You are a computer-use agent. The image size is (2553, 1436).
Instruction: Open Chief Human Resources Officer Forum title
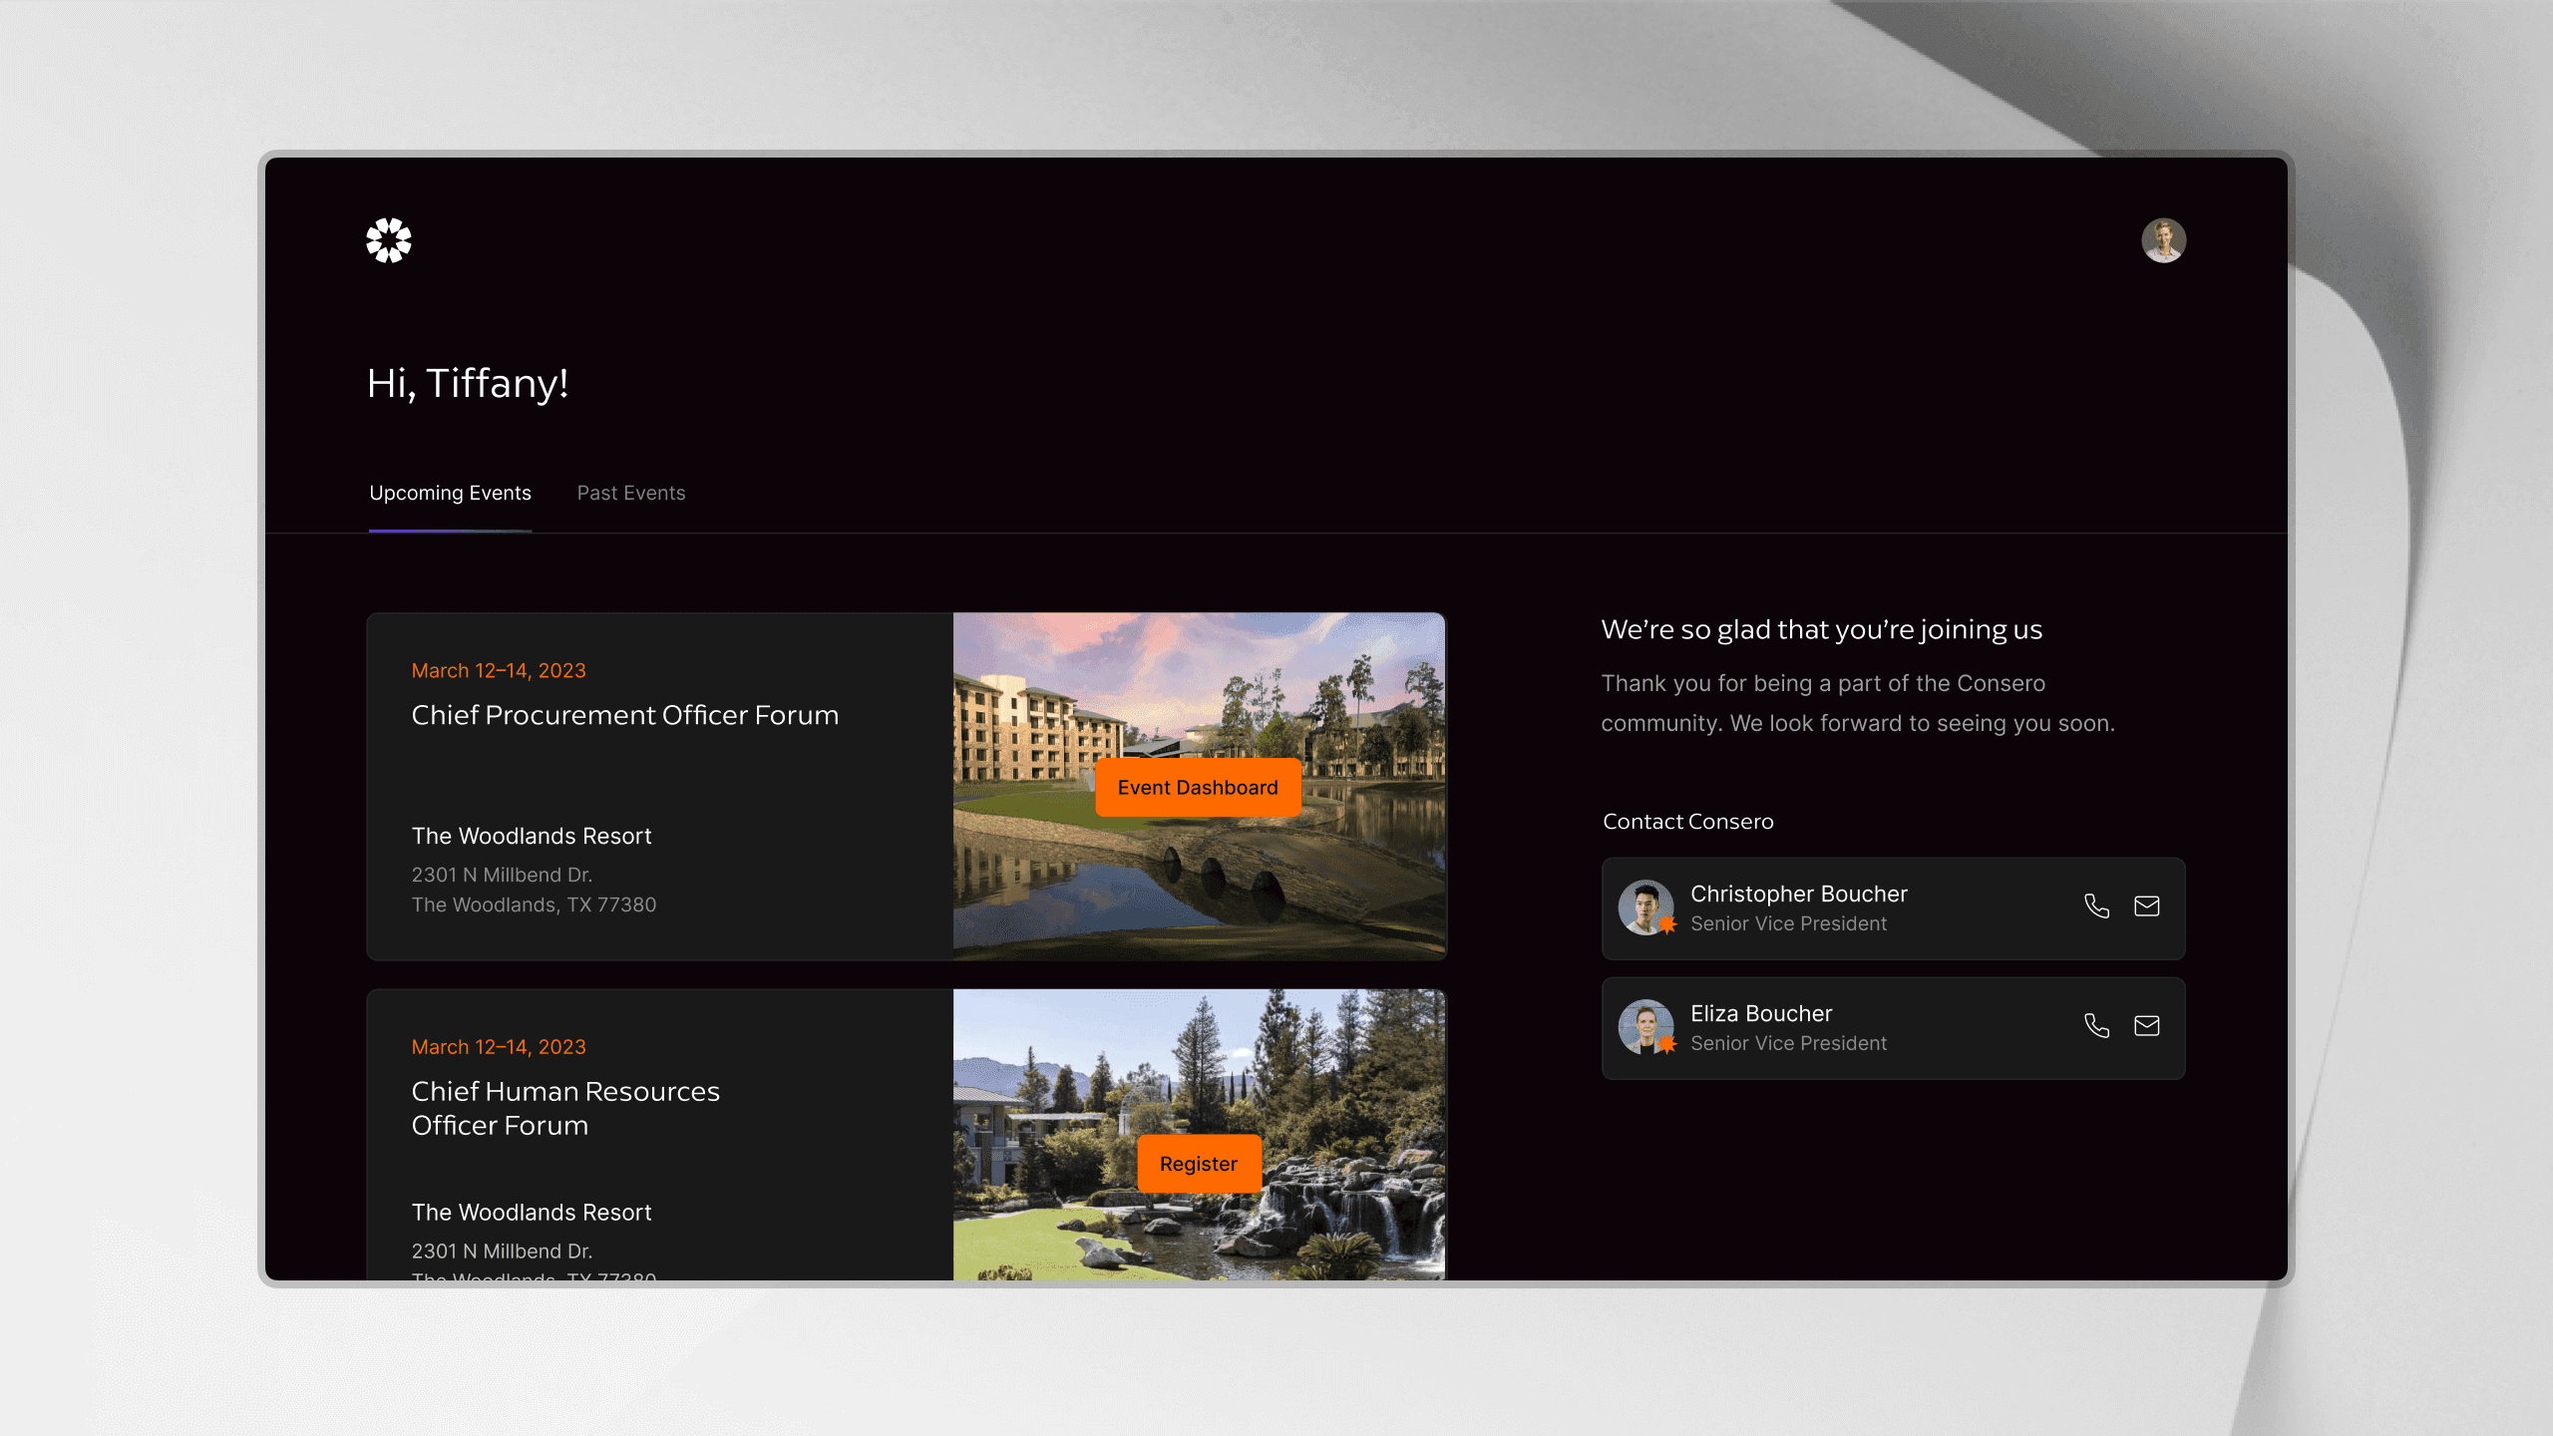(565, 1108)
